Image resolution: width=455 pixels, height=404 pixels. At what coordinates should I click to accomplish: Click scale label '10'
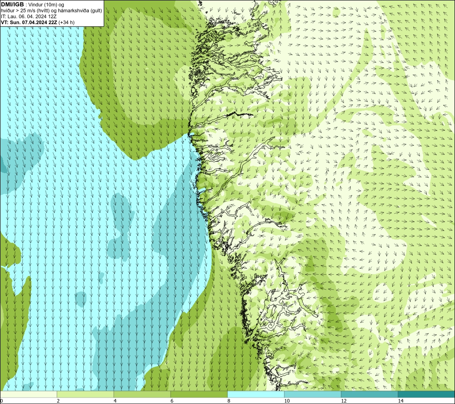tap(287, 401)
